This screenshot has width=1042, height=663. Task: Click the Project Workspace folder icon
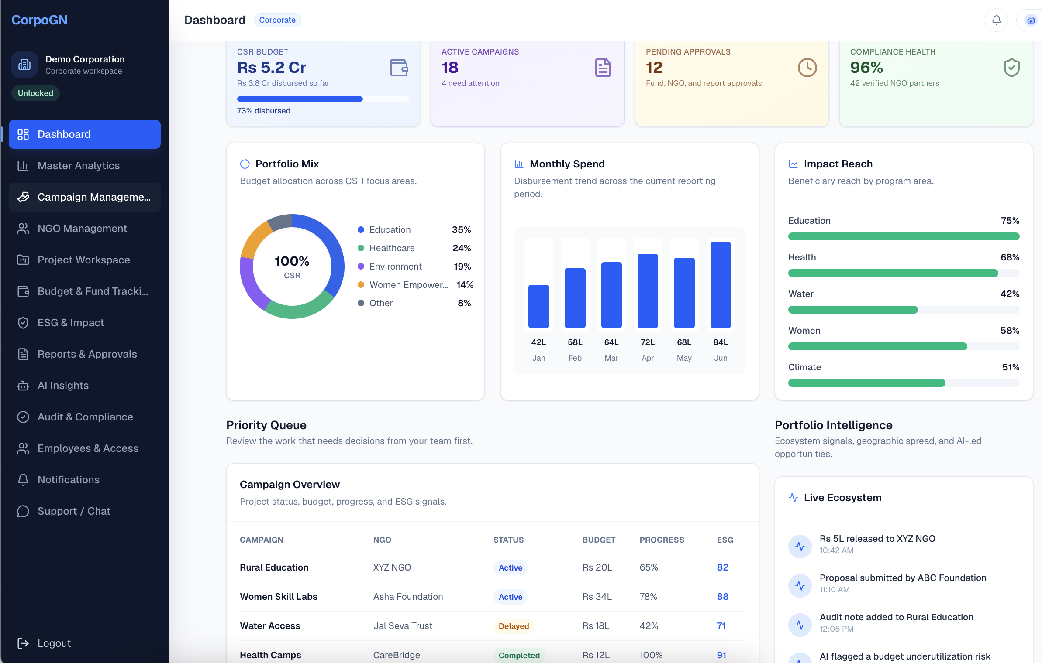pyautogui.click(x=23, y=260)
